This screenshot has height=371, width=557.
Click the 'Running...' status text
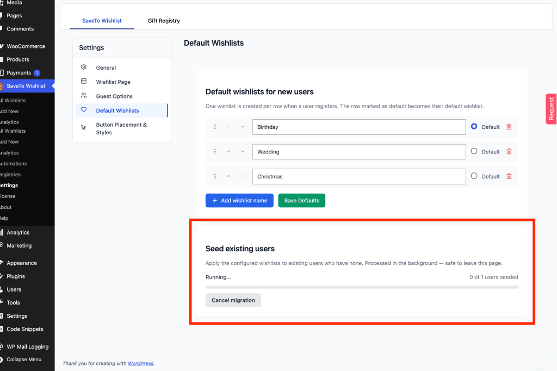tap(218, 277)
